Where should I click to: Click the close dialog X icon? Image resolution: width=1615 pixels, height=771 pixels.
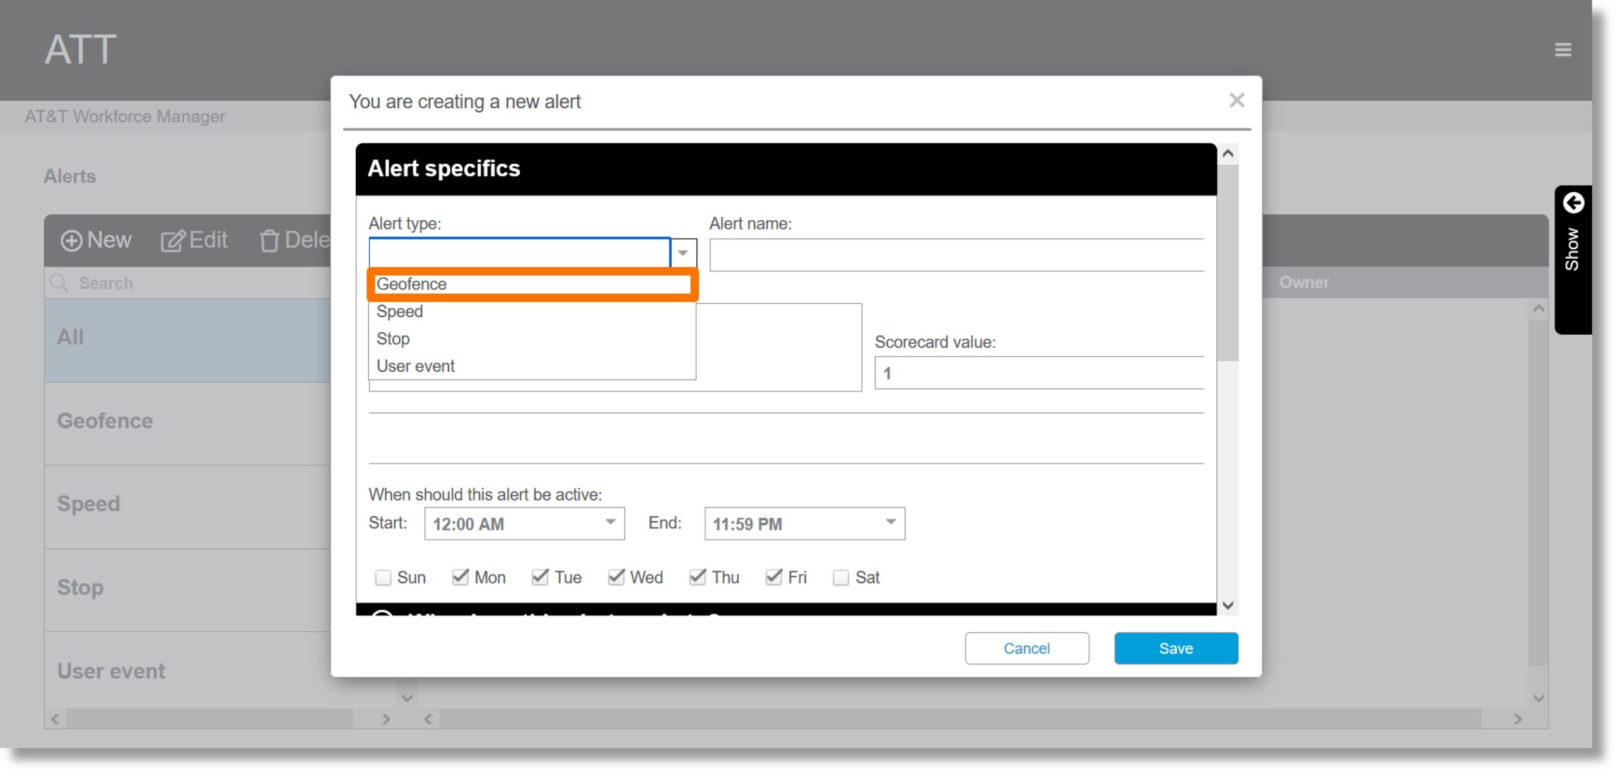click(x=1237, y=100)
